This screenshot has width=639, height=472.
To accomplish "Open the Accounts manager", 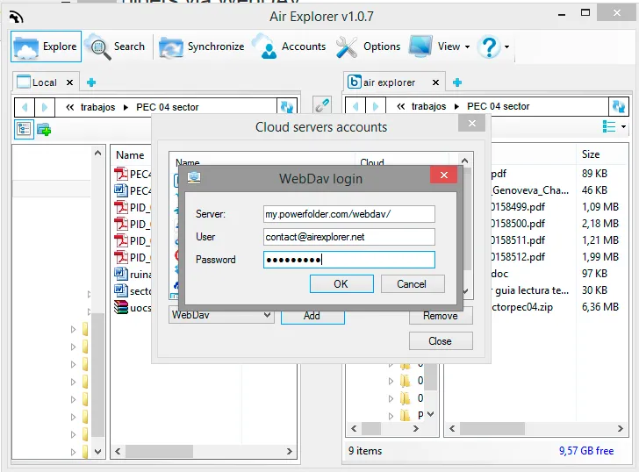I will click(291, 46).
